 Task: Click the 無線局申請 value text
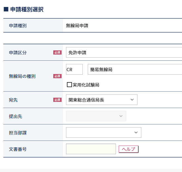click(x=77, y=26)
